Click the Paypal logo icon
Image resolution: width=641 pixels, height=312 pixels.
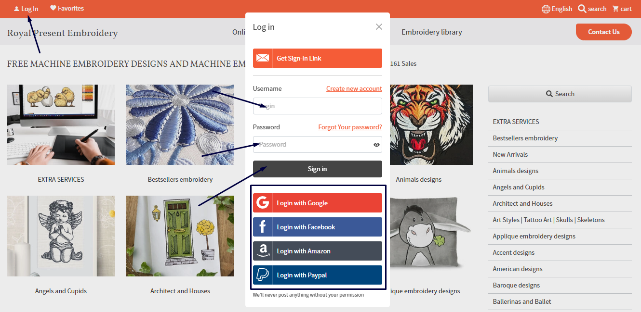[263, 275]
